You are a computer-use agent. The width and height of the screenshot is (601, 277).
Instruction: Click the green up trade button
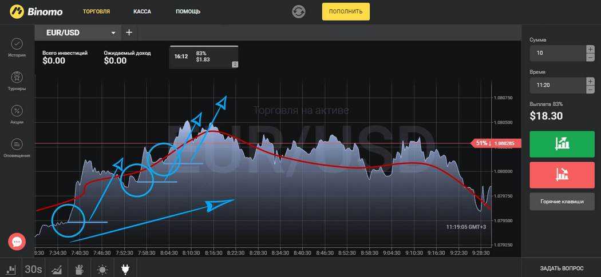click(562, 144)
